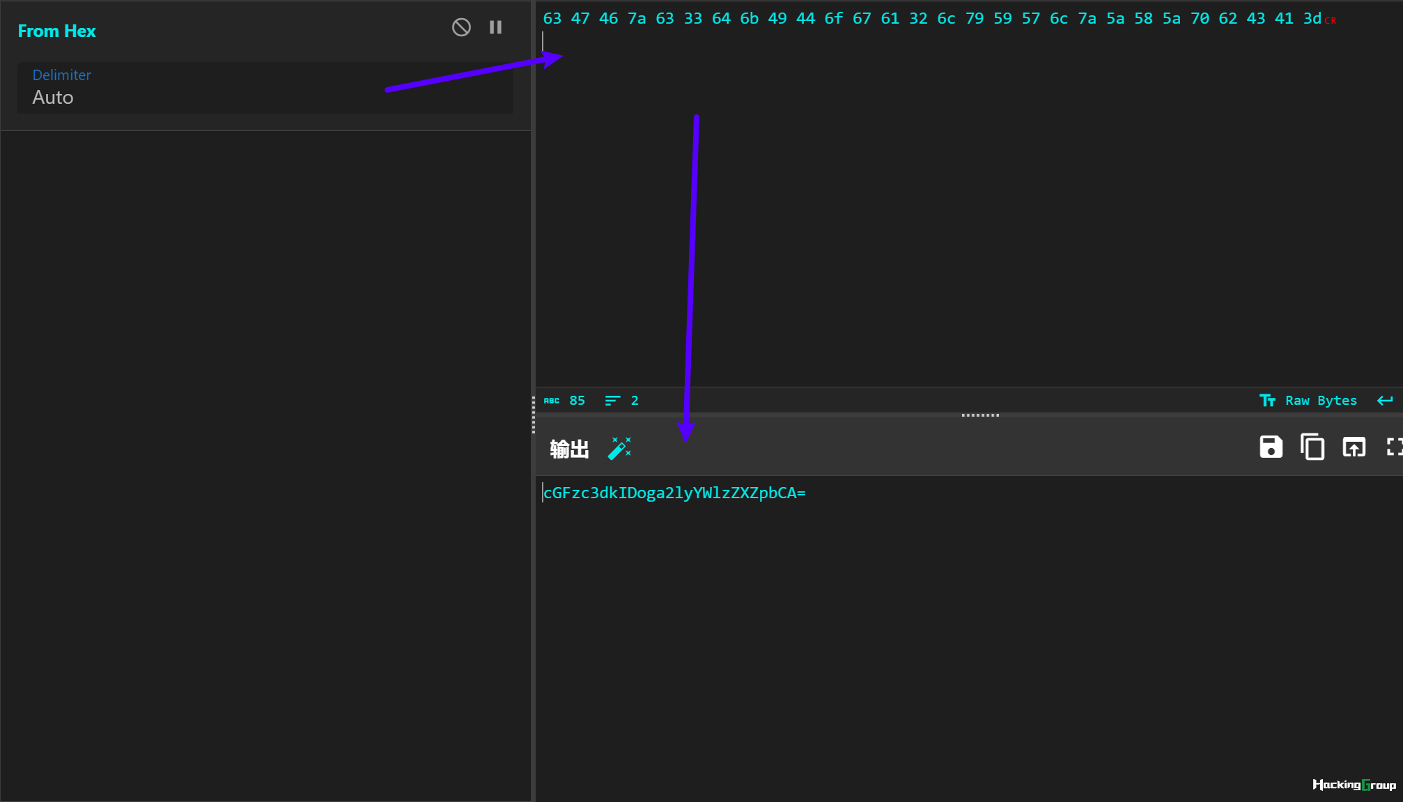
Task: Click the From Hex operation title
Action: tap(59, 30)
